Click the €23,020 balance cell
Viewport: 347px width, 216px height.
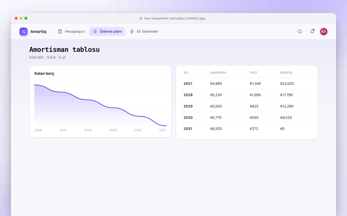(x=287, y=84)
